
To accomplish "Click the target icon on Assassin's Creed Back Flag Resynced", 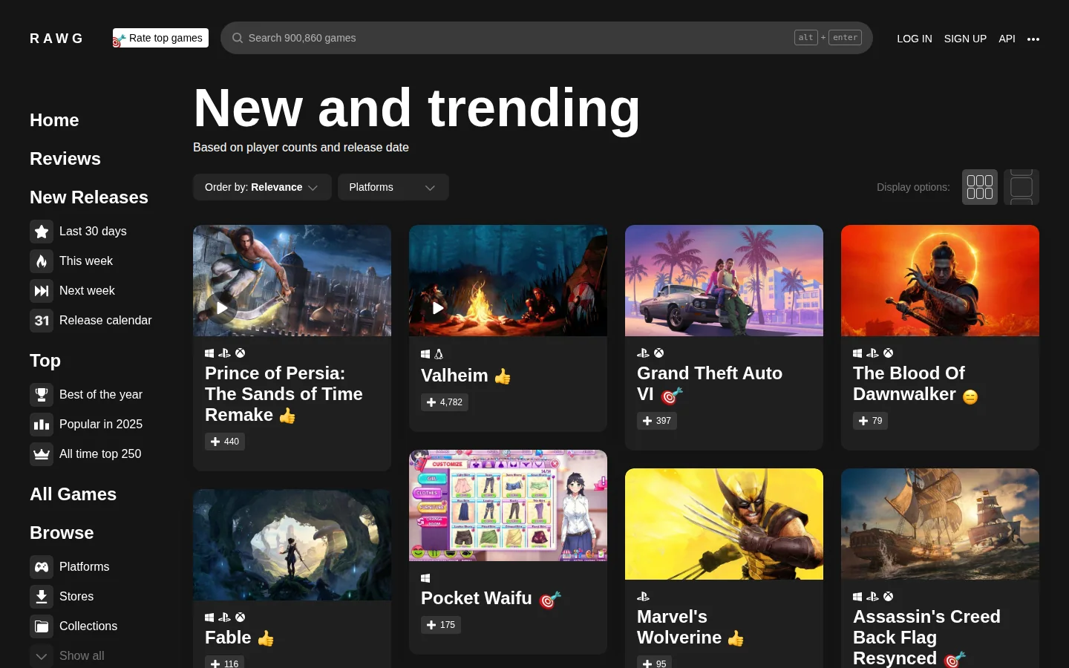I will point(955,659).
